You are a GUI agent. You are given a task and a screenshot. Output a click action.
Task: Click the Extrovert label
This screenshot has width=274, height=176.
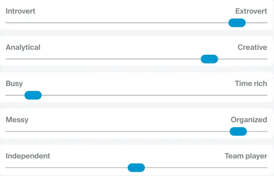point(251,11)
